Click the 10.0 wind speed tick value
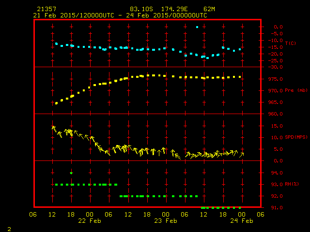 pyautogui.click(x=277, y=138)
